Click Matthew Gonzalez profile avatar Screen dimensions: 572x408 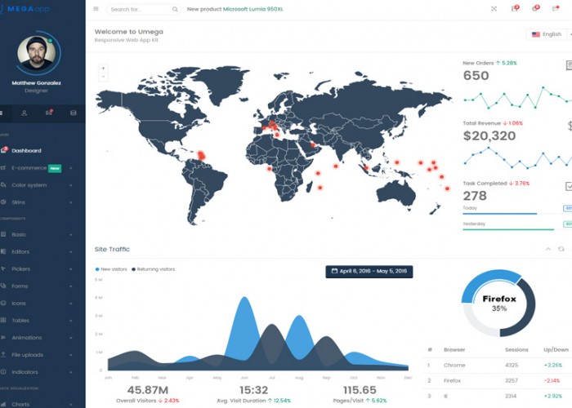[x=37, y=53]
